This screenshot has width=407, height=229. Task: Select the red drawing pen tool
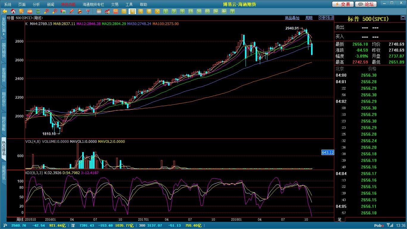click(72, 11)
